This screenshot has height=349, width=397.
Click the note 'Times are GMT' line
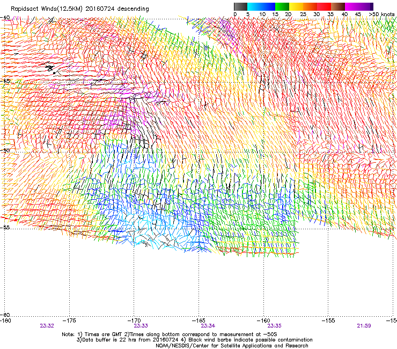click(x=170, y=335)
